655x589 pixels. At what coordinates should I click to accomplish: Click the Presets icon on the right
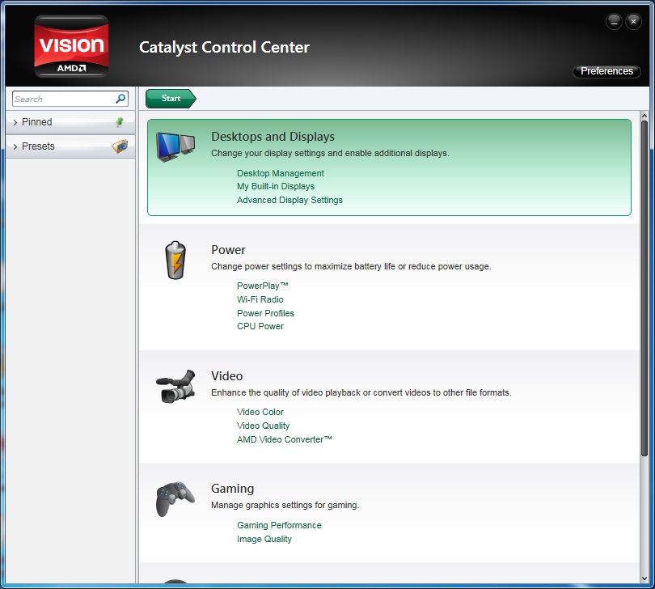pos(120,146)
